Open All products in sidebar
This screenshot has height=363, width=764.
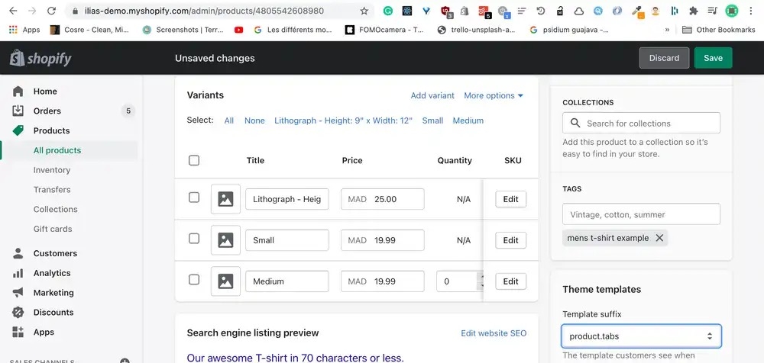pyautogui.click(x=57, y=150)
